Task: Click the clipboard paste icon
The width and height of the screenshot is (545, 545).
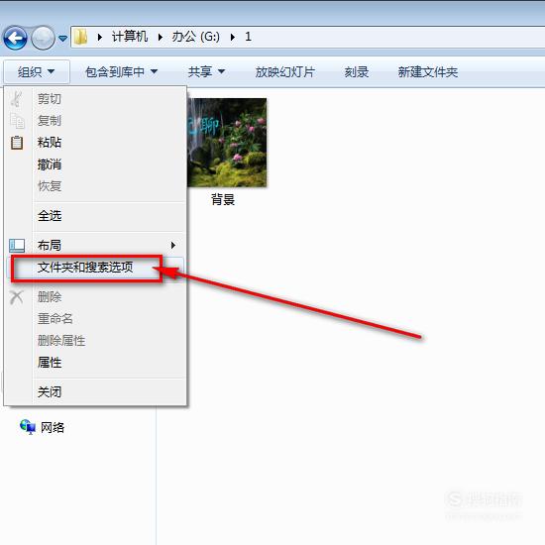Action: 17,143
